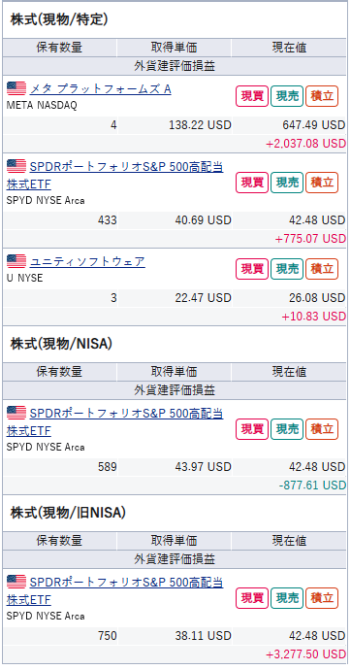
Task: Click the flag icon beside the 特定 SPYD holding
Action: (x=16, y=166)
